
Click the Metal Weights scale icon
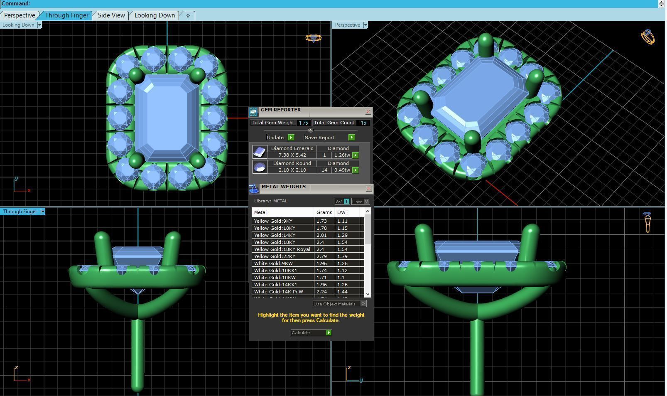254,189
